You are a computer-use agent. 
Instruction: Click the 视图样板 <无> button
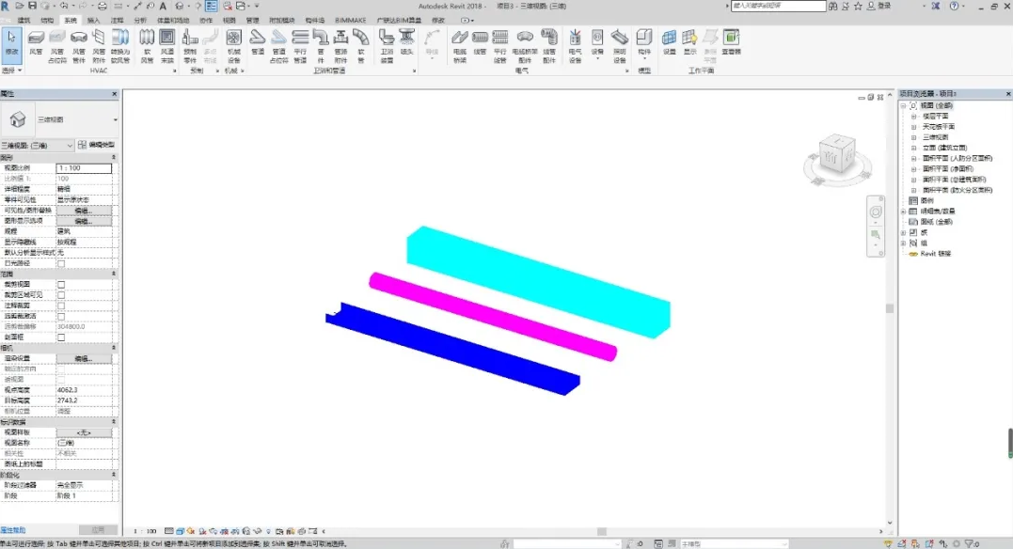coord(84,432)
